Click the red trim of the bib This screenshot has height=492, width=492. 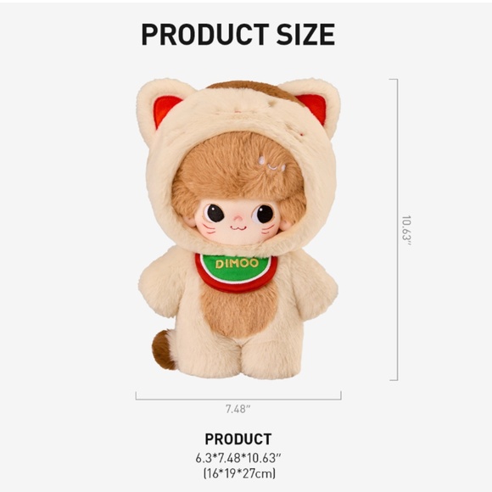[236, 284]
